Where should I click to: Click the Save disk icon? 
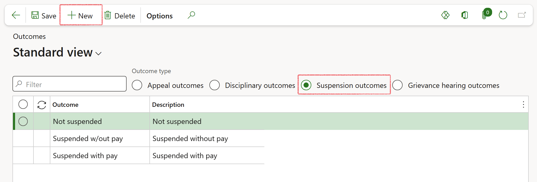(x=35, y=15)
